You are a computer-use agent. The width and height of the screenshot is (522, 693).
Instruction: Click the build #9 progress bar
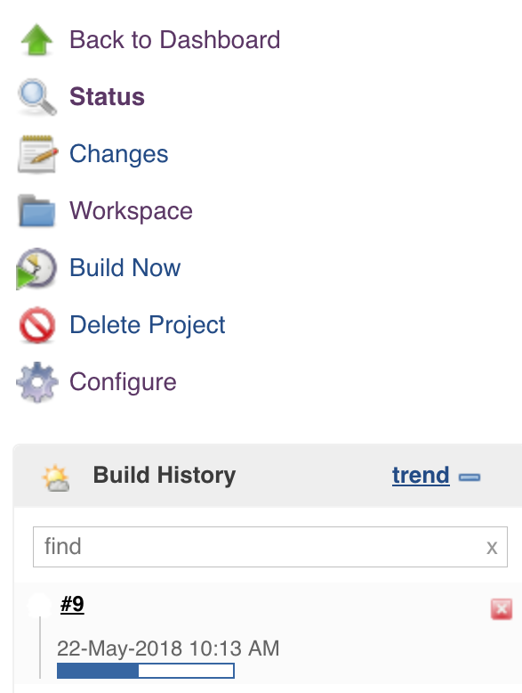(146, 671)
